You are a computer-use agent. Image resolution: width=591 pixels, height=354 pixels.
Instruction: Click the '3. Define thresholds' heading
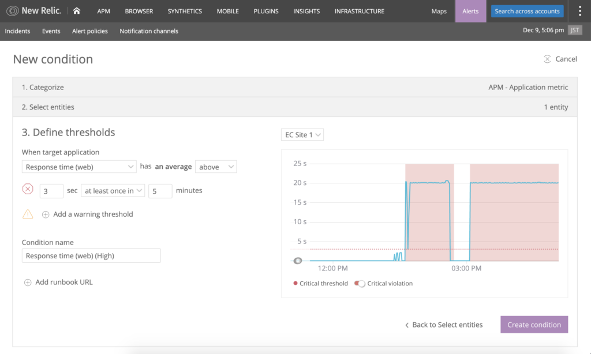68,132
